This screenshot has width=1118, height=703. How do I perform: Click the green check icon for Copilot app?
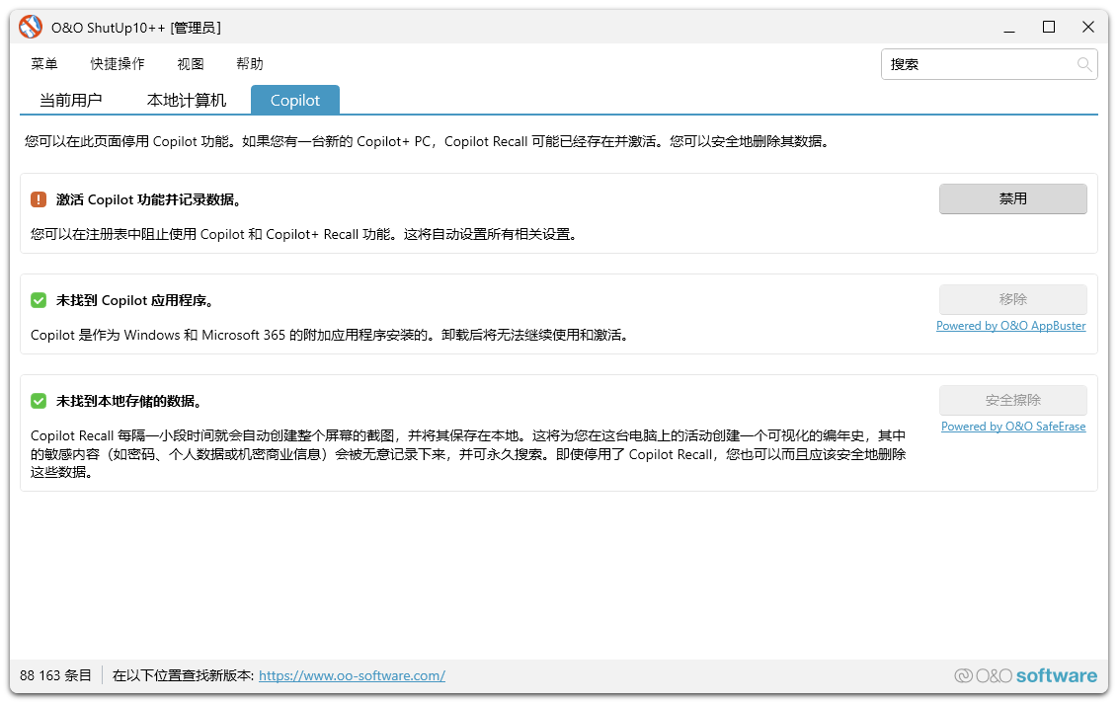pos(39,300)
